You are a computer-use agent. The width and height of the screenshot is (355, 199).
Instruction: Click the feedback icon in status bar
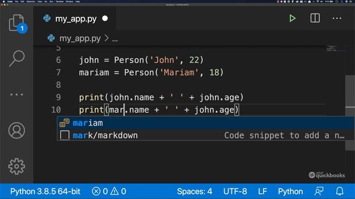pos(319,191)
